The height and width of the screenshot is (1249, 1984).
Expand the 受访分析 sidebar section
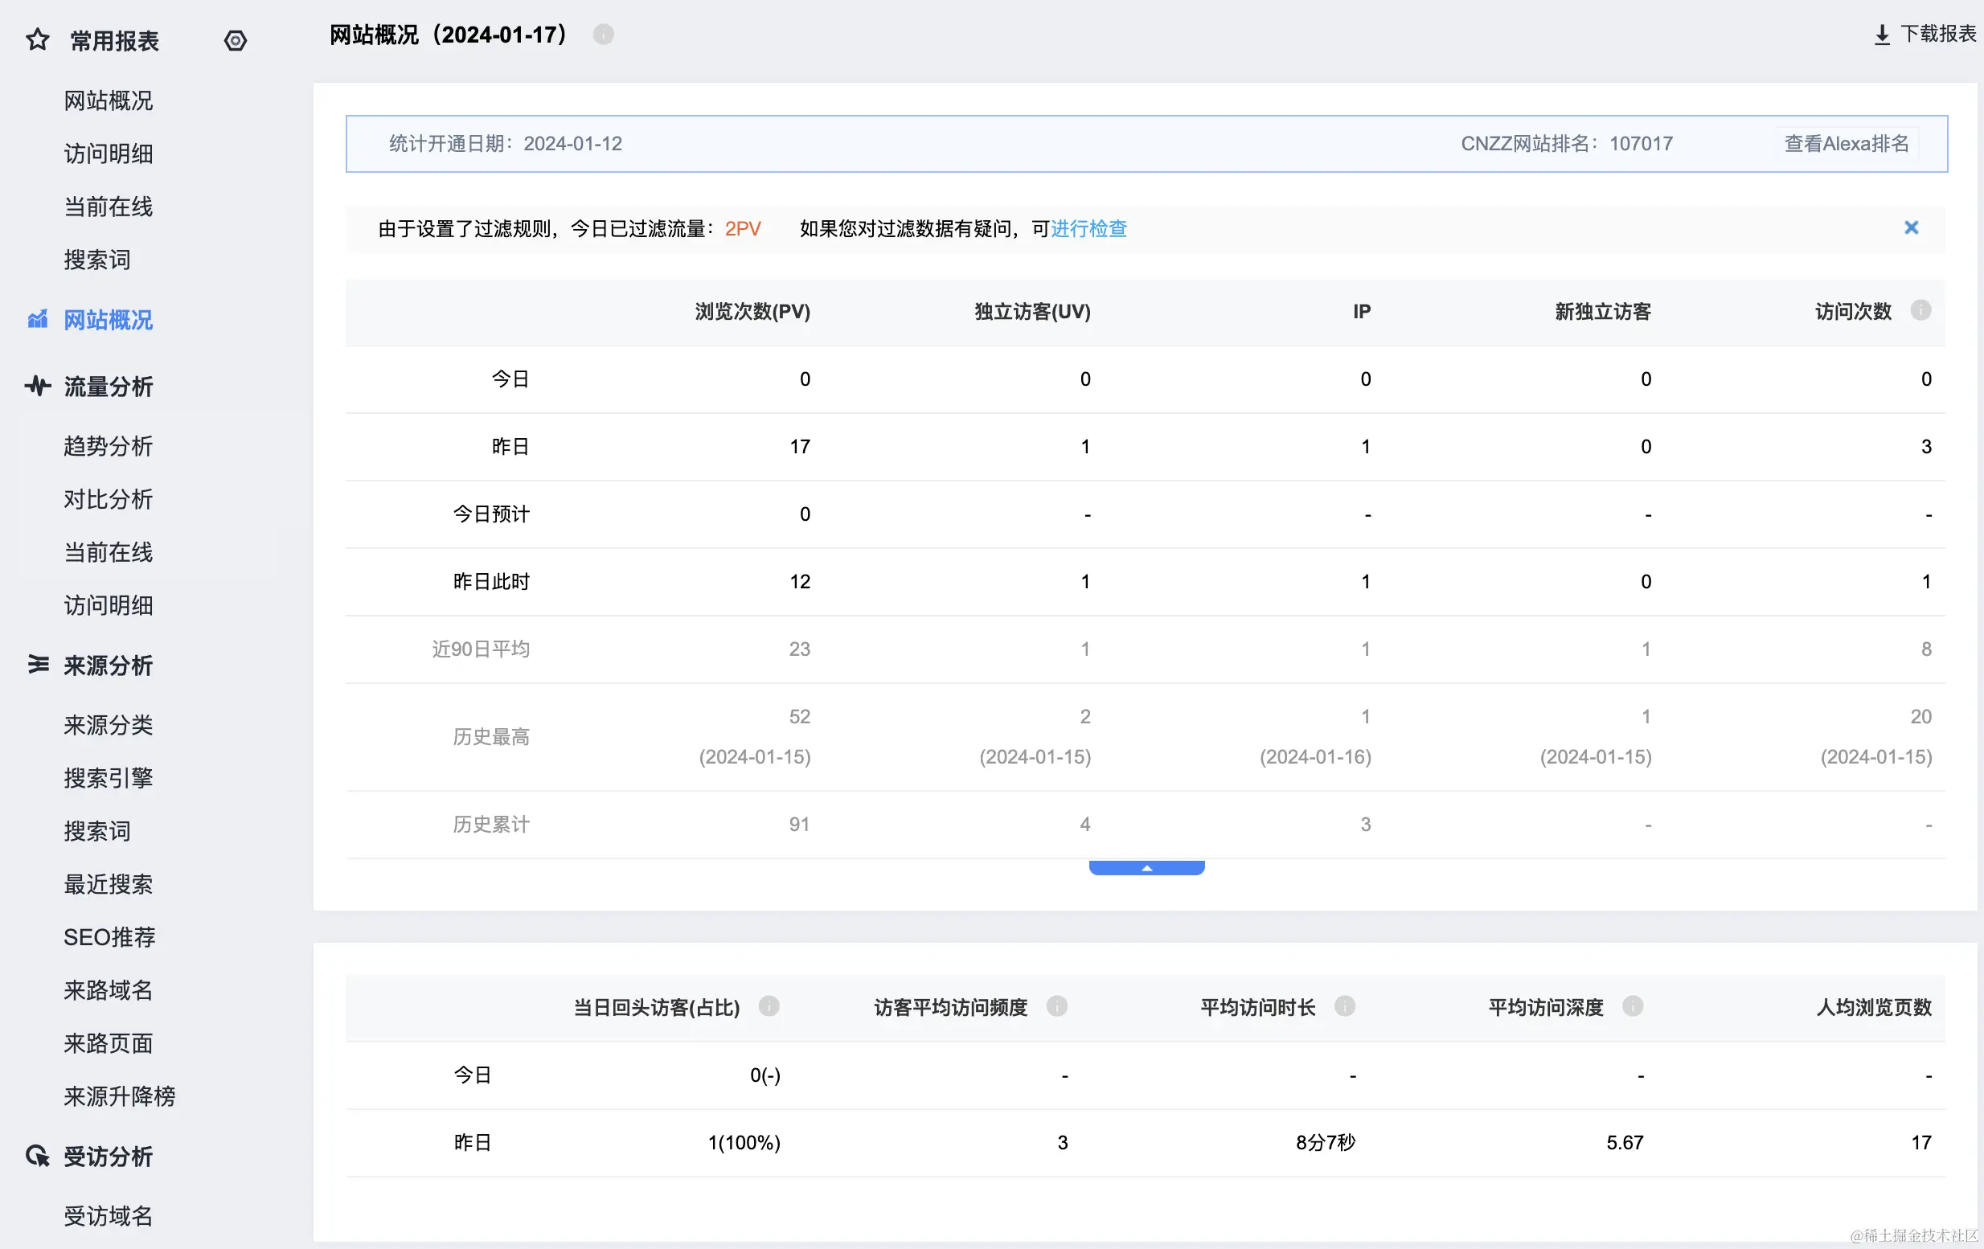(108, 1157)
